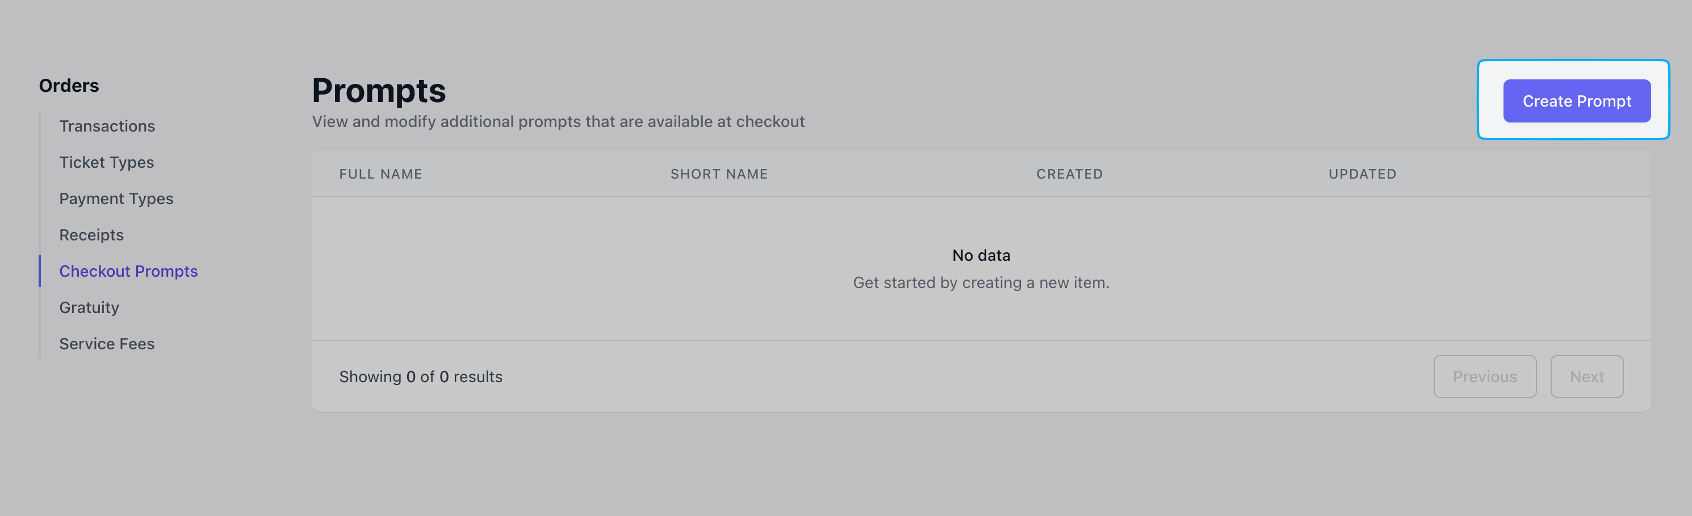Click the SHORT NAME column header

click(x=719, y=174)
